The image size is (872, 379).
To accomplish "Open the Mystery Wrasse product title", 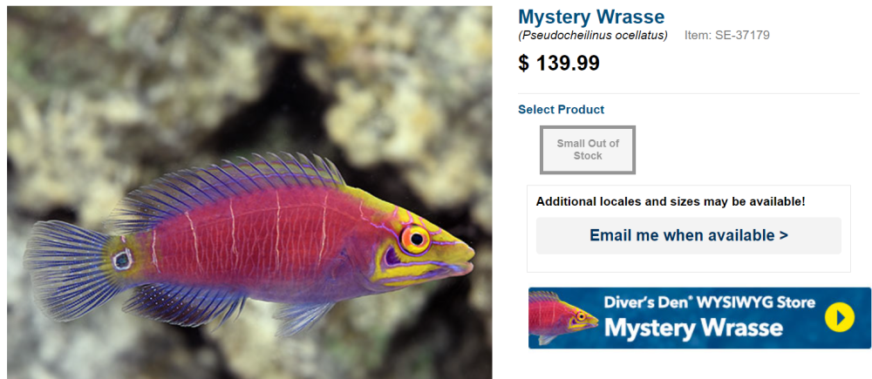I will tap(591, 17).
